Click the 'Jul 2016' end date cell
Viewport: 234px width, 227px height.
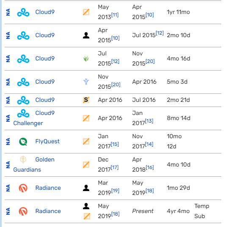coord(144,100)
